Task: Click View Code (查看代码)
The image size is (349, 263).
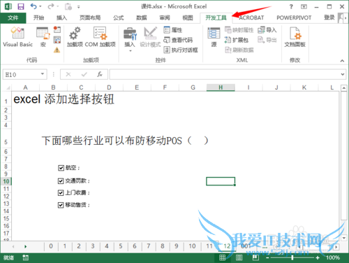Action: coord(178,40)
